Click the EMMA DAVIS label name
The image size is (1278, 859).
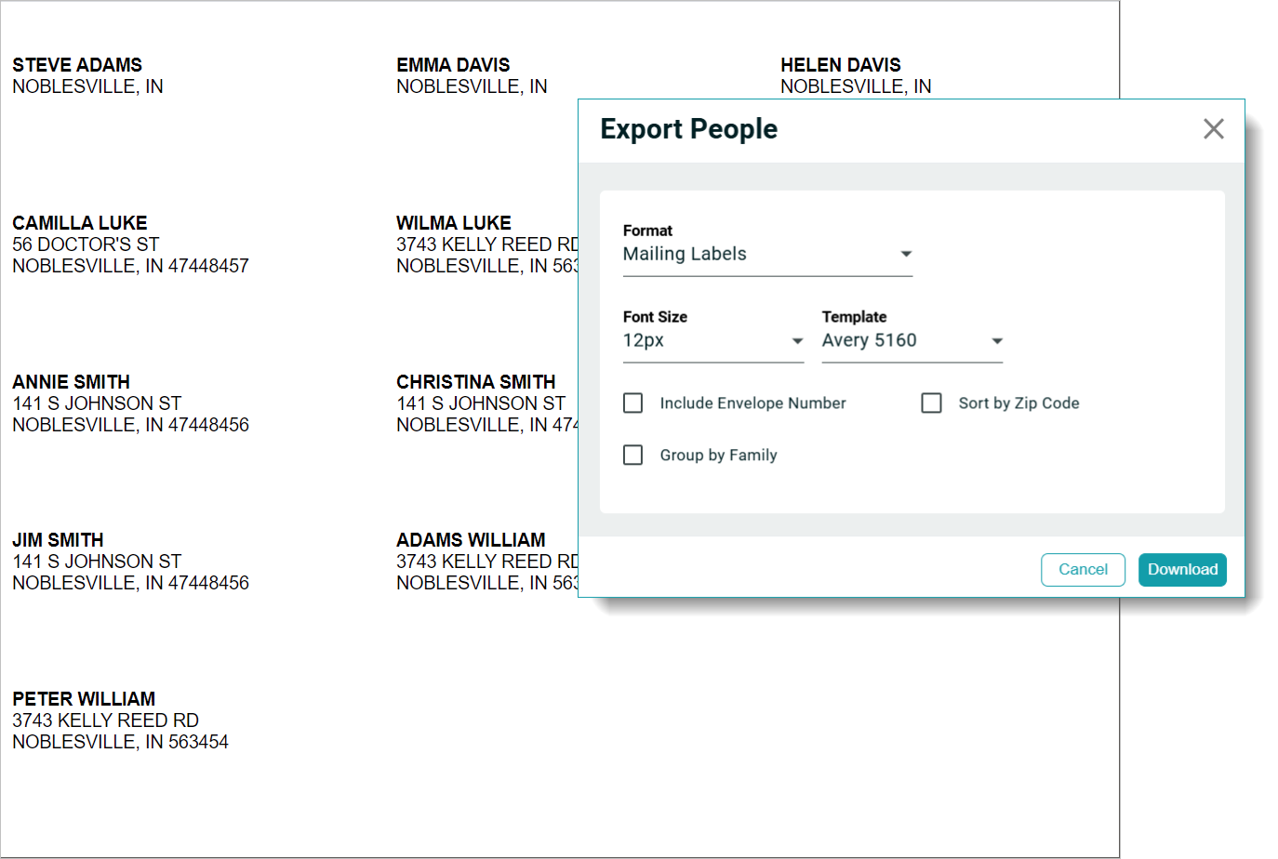(x=453, y=65)
